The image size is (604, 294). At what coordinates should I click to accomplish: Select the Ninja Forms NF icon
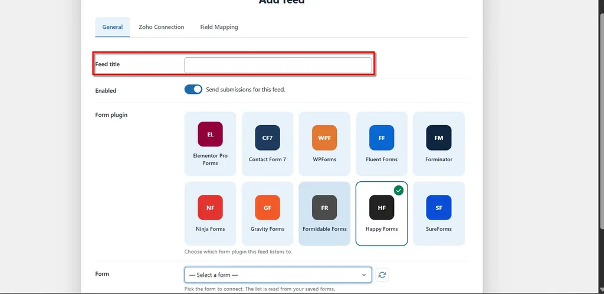211,207
